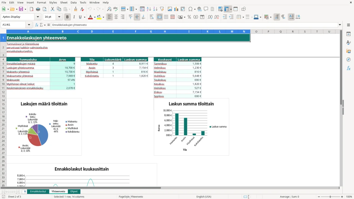Open the Format menu
354x199 pixels.
pos(41,2)
